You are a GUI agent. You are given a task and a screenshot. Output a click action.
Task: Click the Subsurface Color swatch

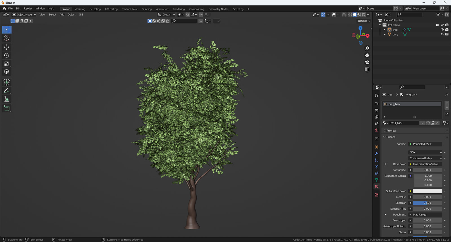427,191
